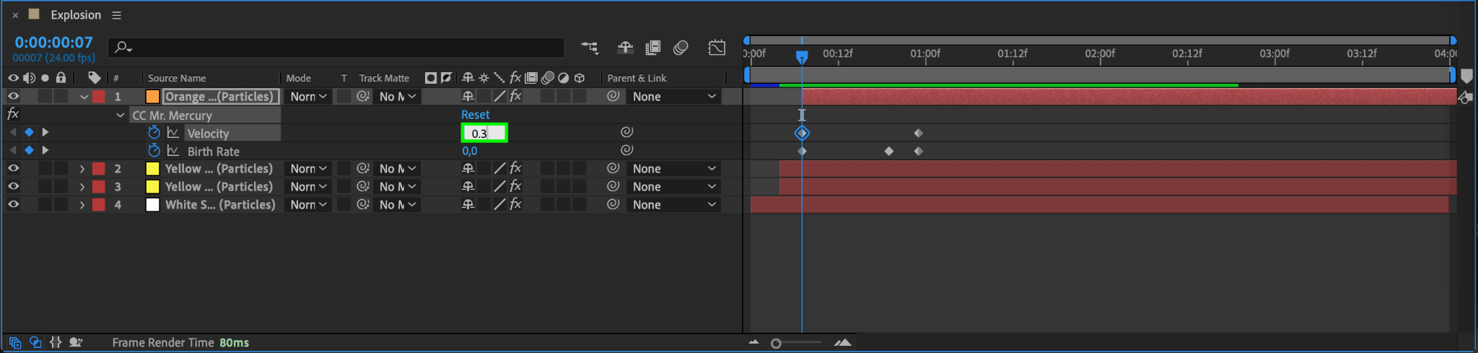Select the Explosion composition tab

(x=76, y=15)
